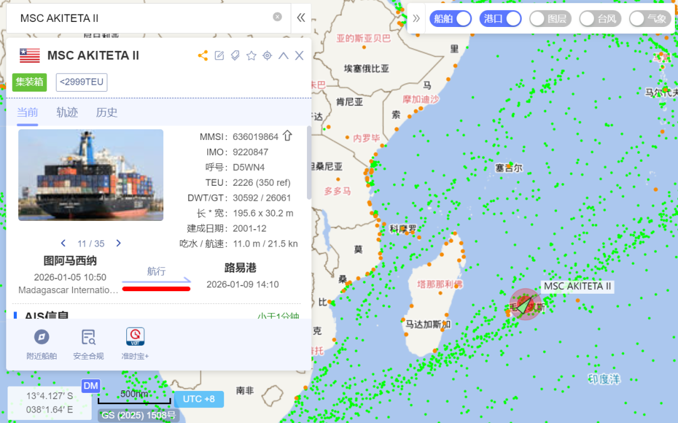Collapse the left sidebar using double-arrow
The image size is (678, 423).
(x=301, y=18)
